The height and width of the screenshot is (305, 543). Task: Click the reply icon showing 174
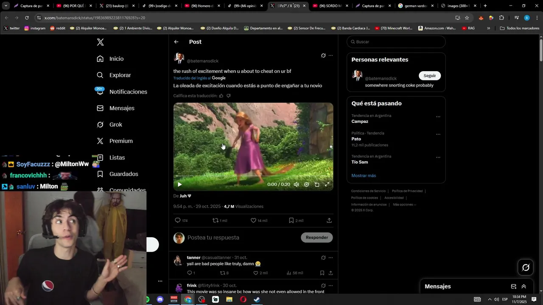(x=181, y=220)
